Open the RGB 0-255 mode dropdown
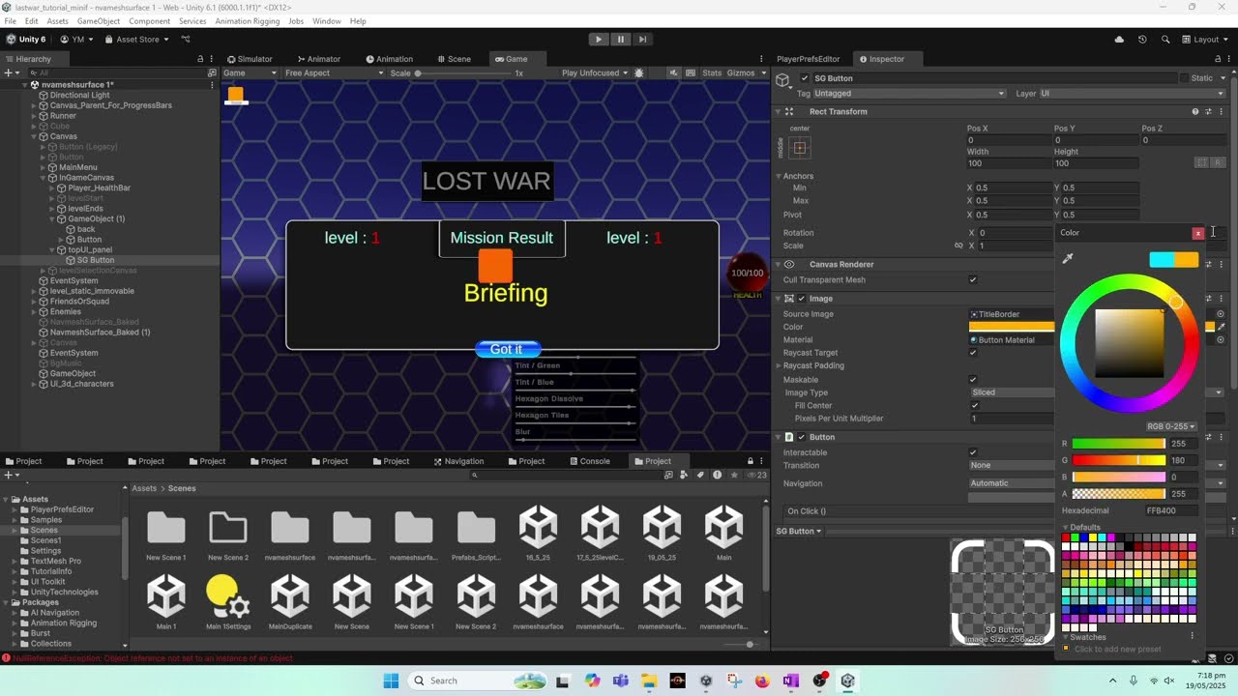 [1171, 426]
